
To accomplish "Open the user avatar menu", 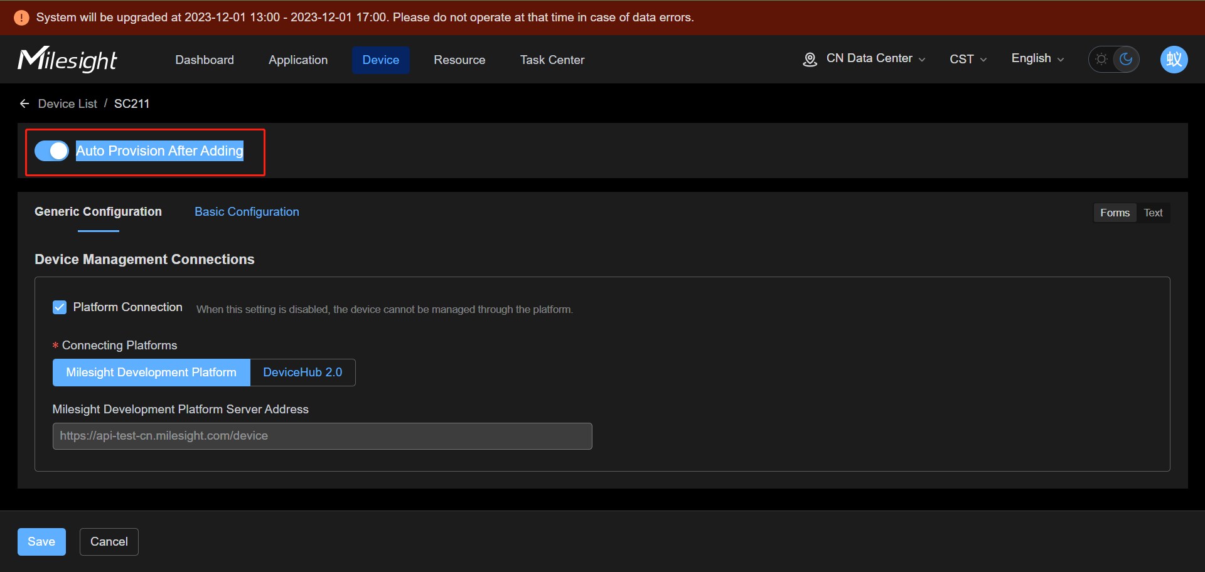I will [1174, 60].
